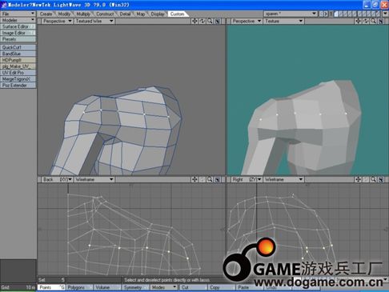Open the Textured Wire display style dropdown
This screenshot has width=389, height=292.
point(94,21)
